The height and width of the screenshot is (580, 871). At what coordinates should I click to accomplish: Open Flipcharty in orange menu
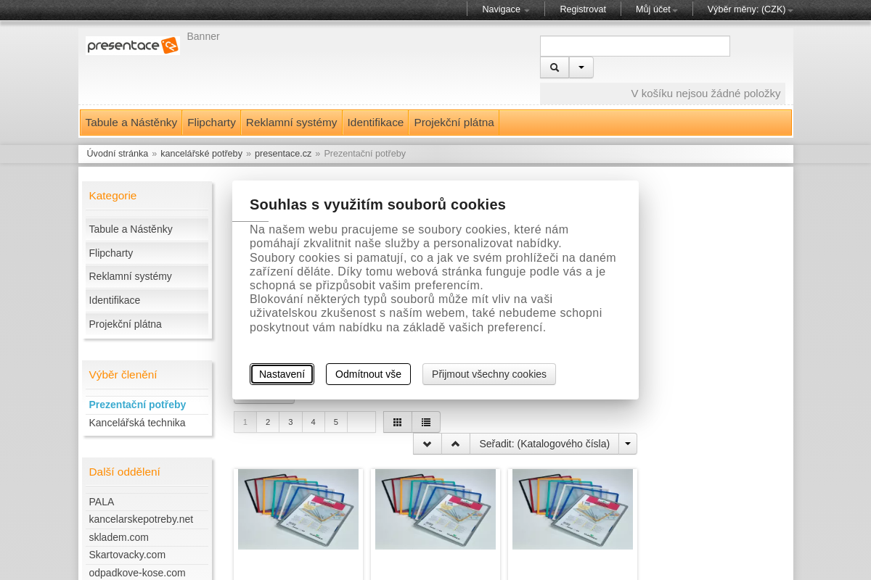(x=211, y=123)
